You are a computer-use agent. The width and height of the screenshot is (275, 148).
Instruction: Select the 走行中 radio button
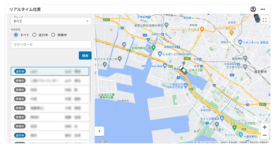coord(35,35)
